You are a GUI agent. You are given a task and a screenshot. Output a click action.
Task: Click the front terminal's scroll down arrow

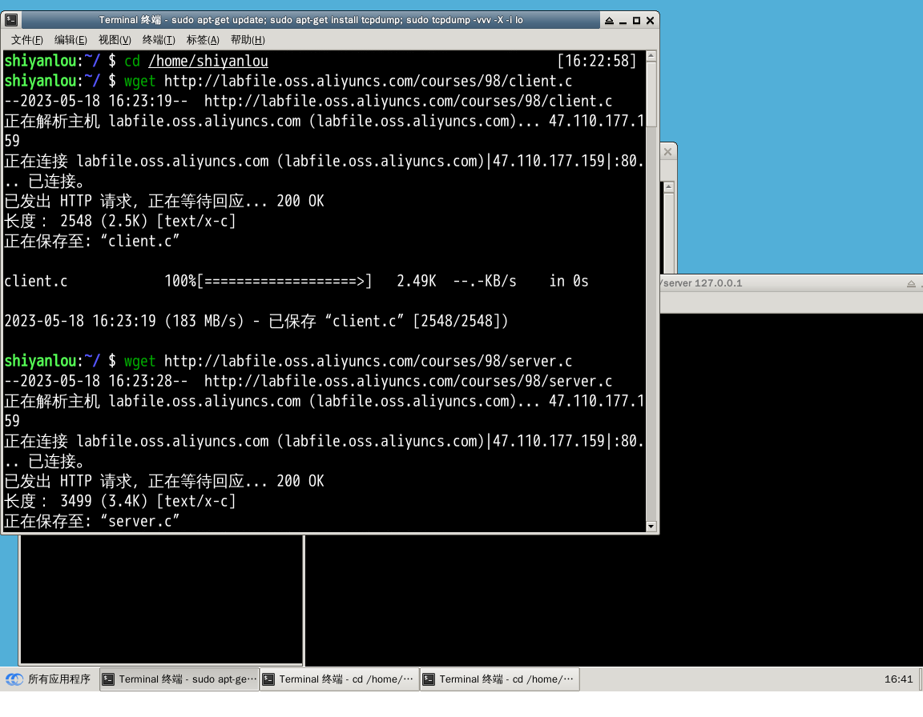[x=651, y=526]
